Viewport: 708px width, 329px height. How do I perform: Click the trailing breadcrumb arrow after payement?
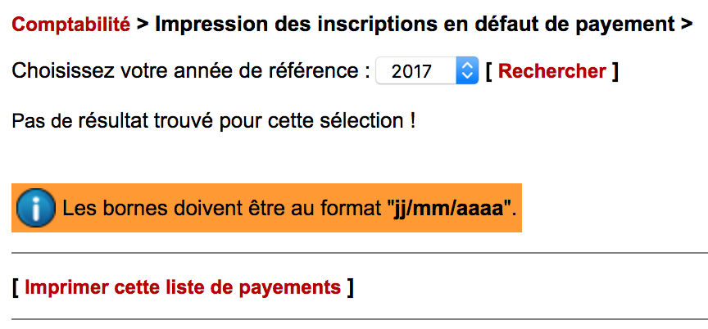point(687,25)
